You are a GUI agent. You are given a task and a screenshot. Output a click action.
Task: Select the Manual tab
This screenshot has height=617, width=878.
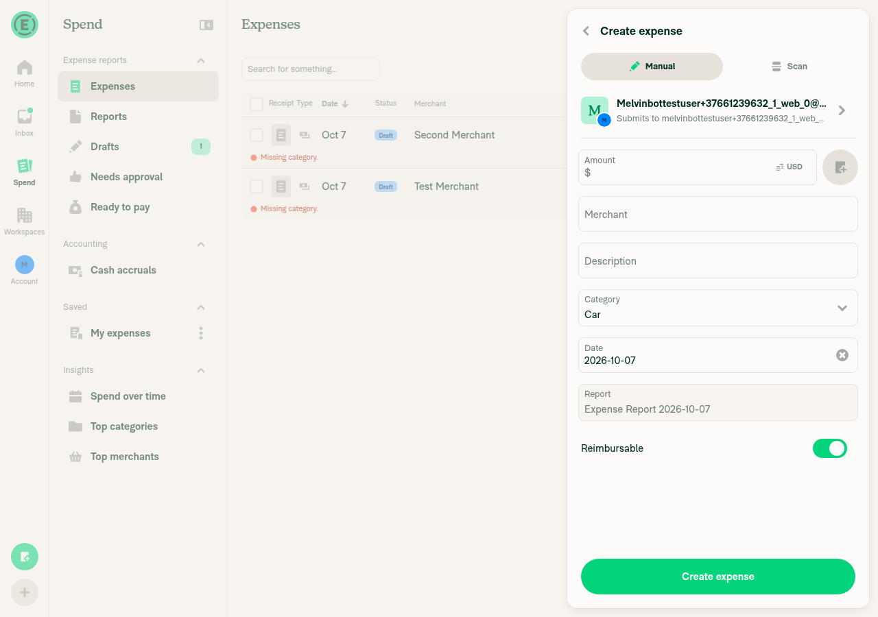[652, 66]
